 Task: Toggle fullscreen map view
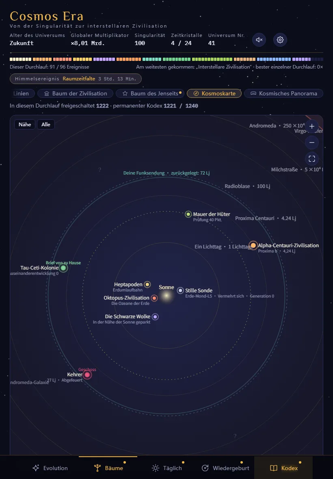[312, 159]
